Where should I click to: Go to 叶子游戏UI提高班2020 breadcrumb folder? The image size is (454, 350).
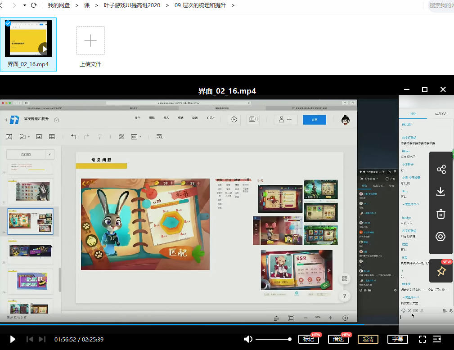point(131,5)
